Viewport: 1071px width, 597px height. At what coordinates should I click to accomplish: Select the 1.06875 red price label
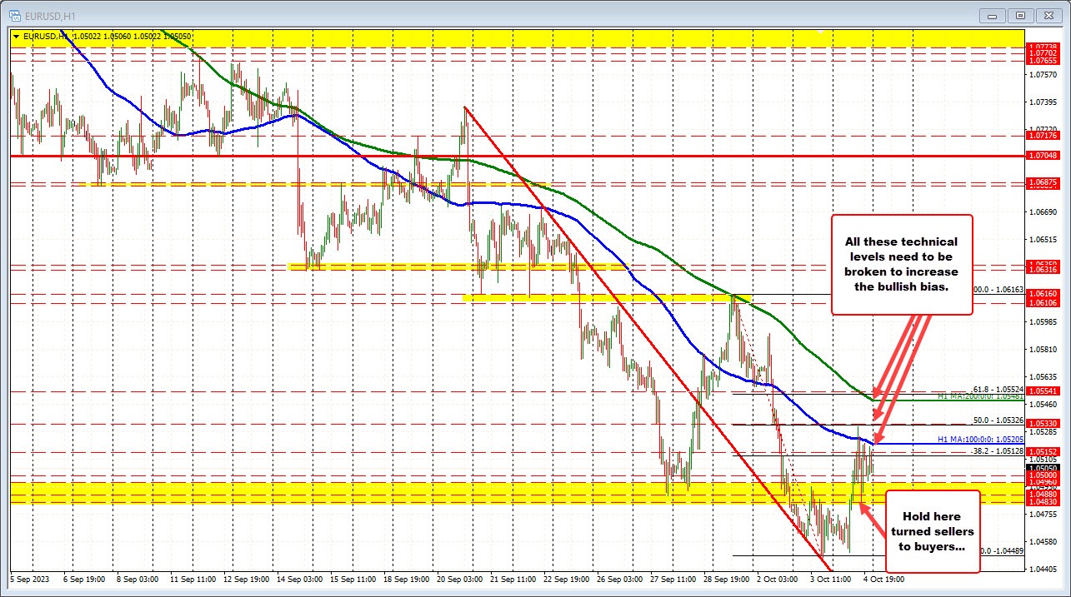point(1043,182)
